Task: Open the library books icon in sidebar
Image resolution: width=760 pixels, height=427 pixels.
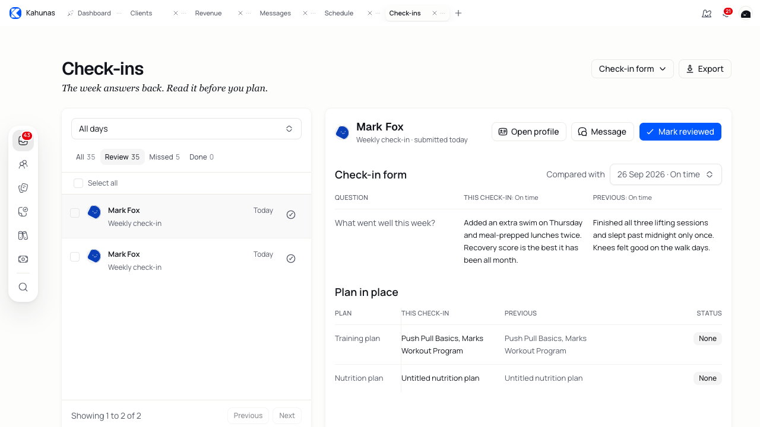Action: coord(23,235)
